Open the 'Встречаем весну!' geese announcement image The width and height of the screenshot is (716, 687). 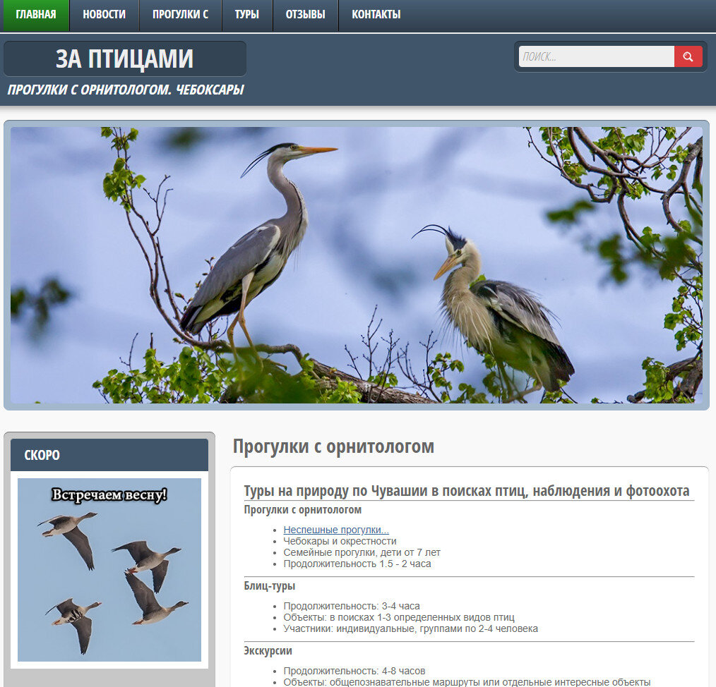tap(109, 570)
